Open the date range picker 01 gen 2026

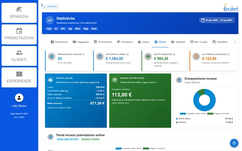point(217,20)
